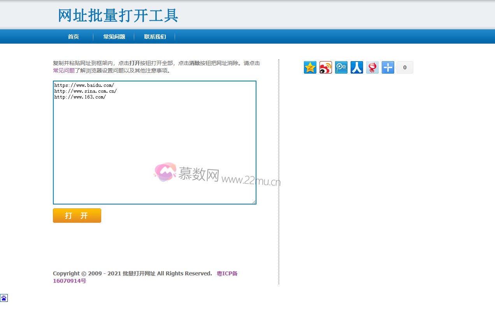Open more share options with blue plus icon

pos(388,67)
